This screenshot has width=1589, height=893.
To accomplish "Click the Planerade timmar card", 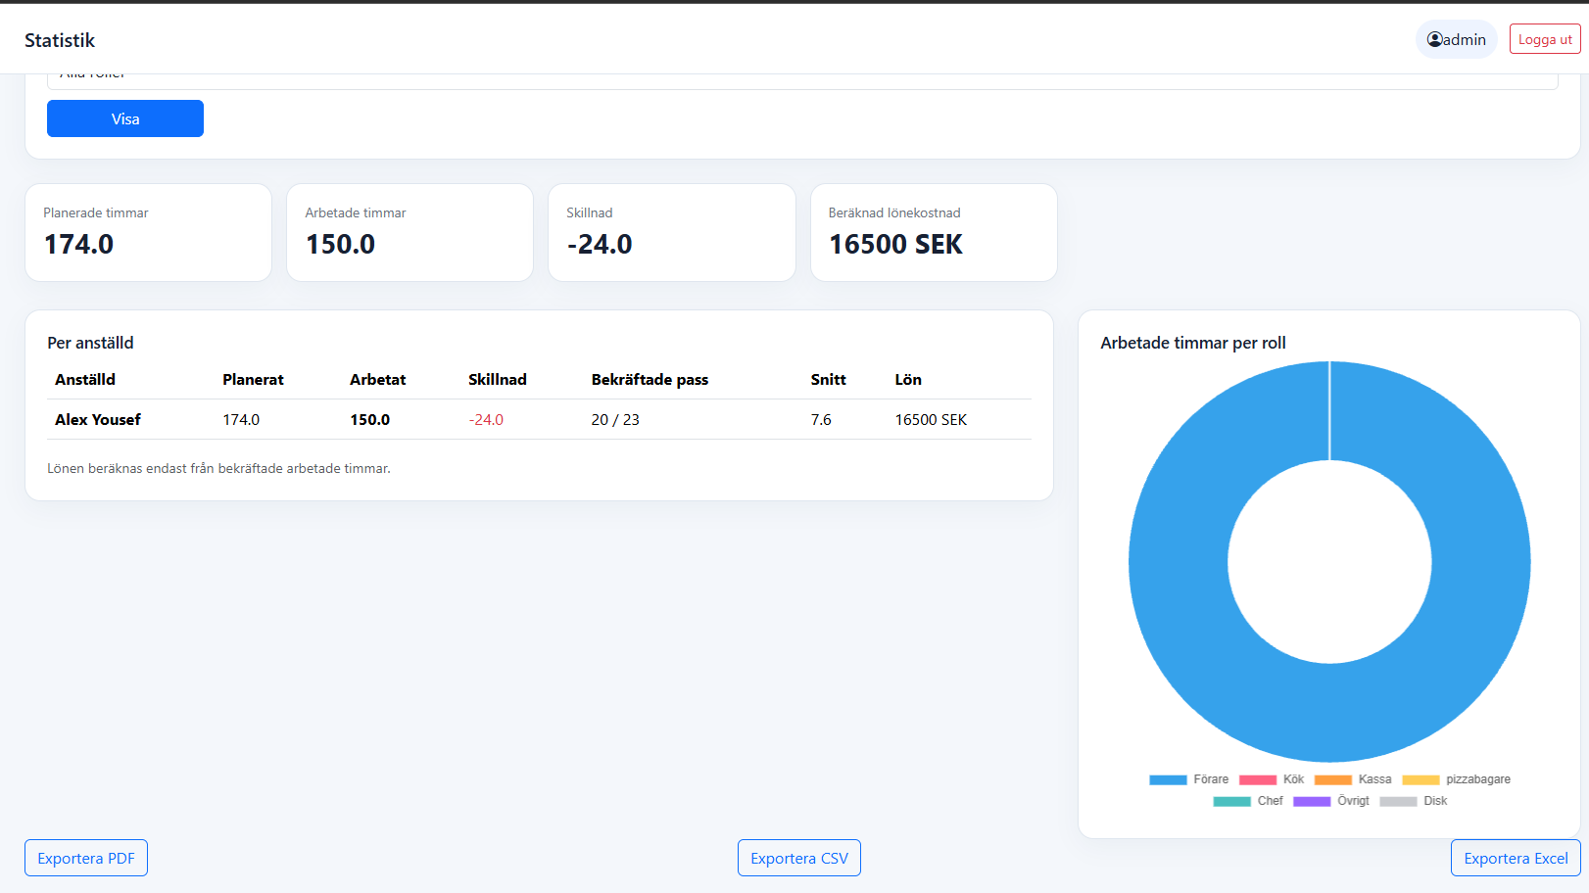I will tap(148, 232).
